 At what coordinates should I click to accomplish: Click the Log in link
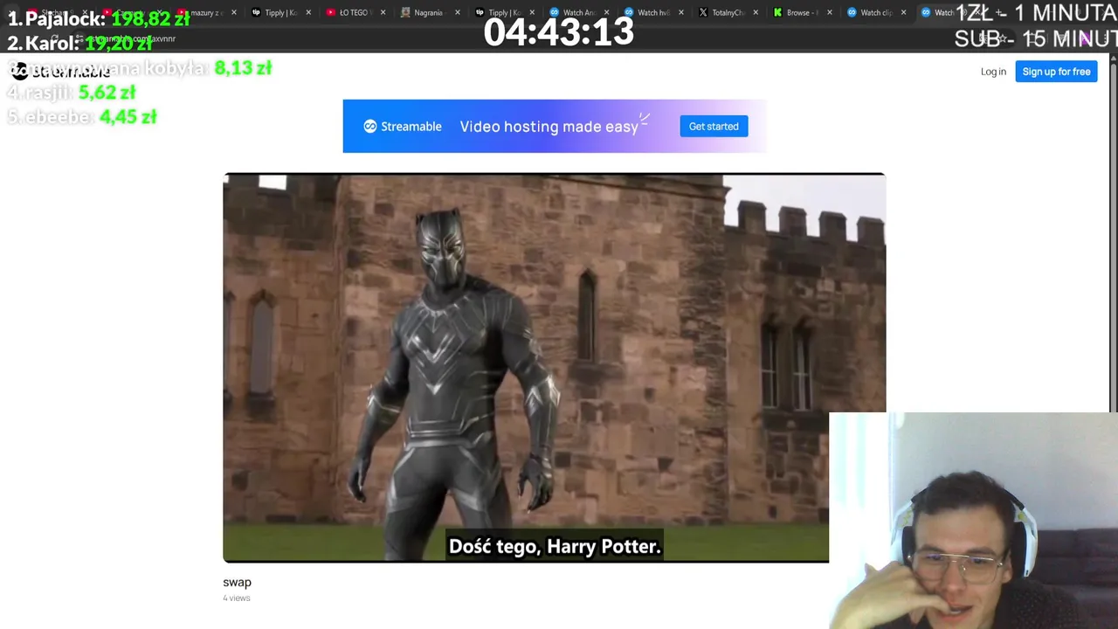point(993,72)
